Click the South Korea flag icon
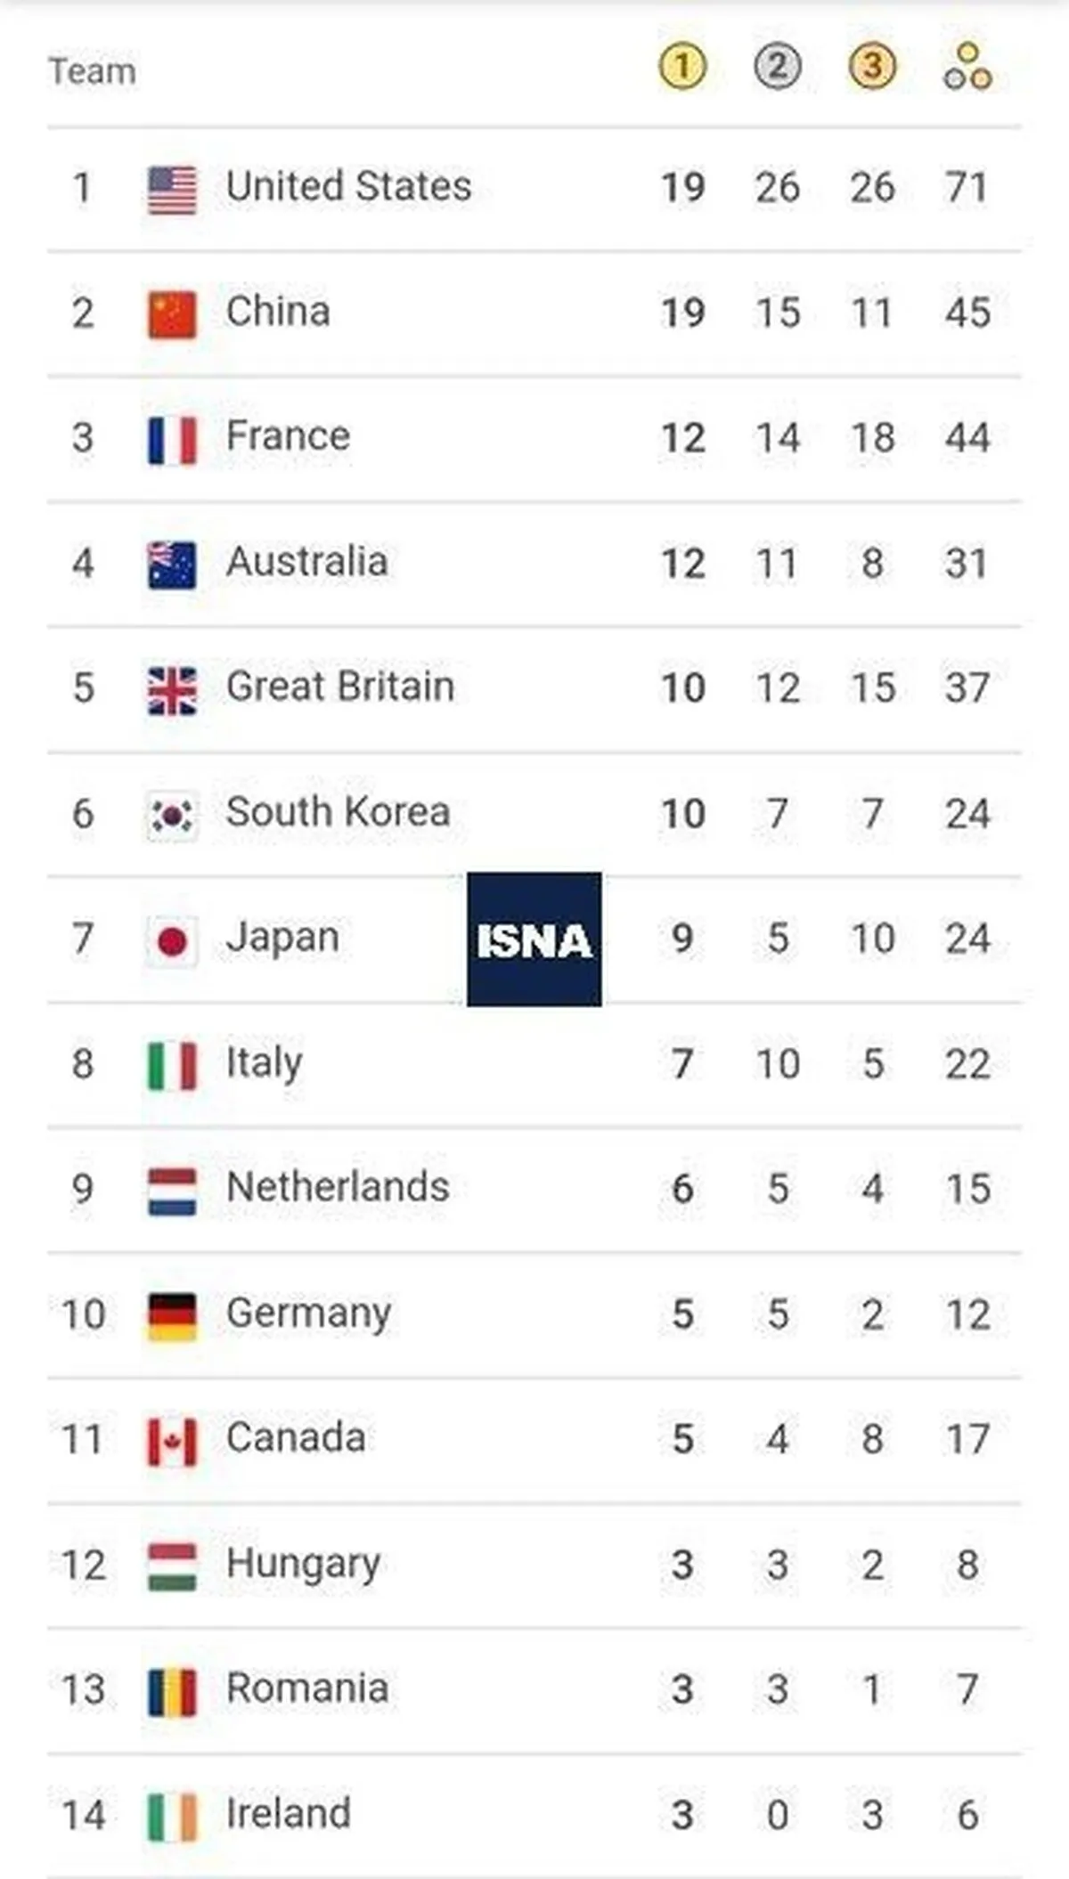 [x=172, y=816]
